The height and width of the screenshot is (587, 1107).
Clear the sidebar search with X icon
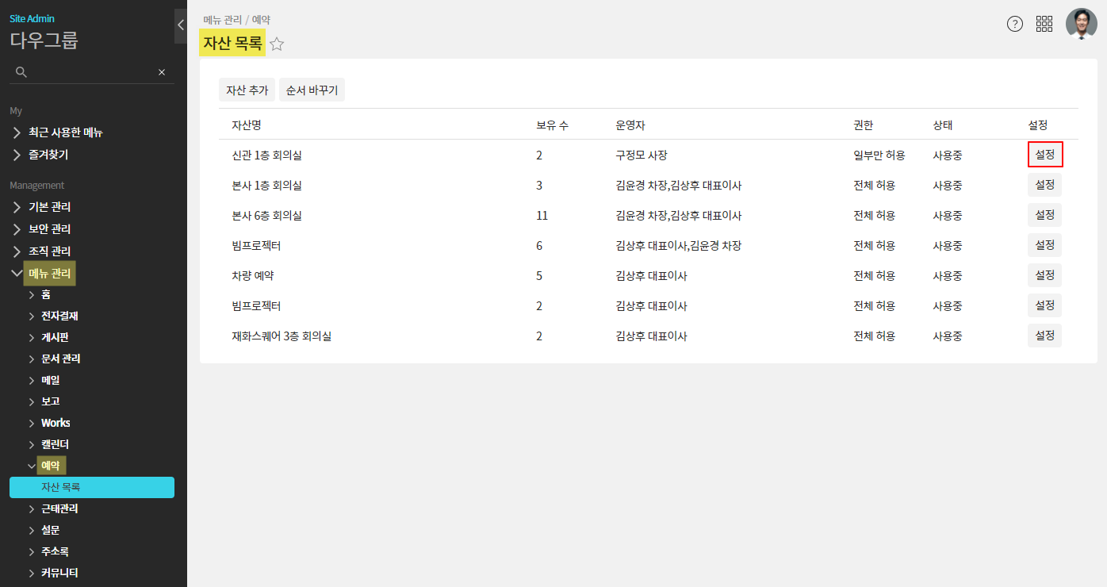coord(162,72)
